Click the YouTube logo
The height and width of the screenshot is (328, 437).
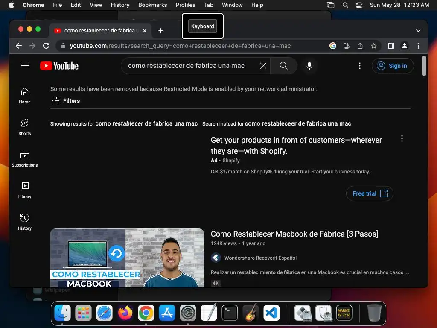(59, 66)
